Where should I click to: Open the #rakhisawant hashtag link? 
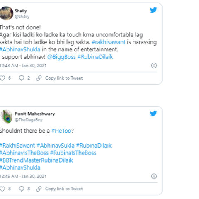[109, 42]
